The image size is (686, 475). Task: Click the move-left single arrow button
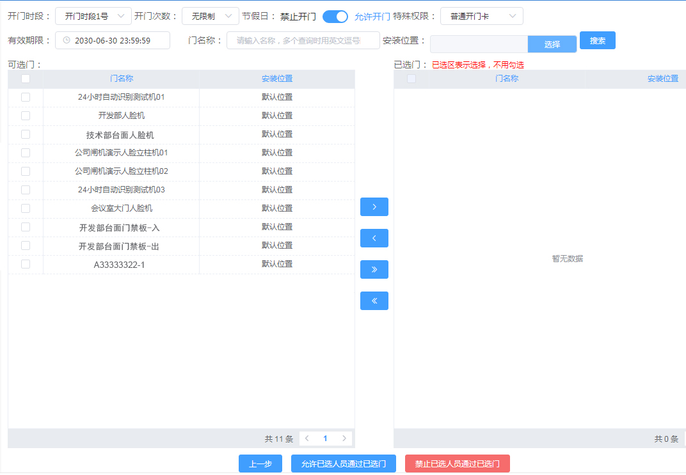tap(374, 238)
